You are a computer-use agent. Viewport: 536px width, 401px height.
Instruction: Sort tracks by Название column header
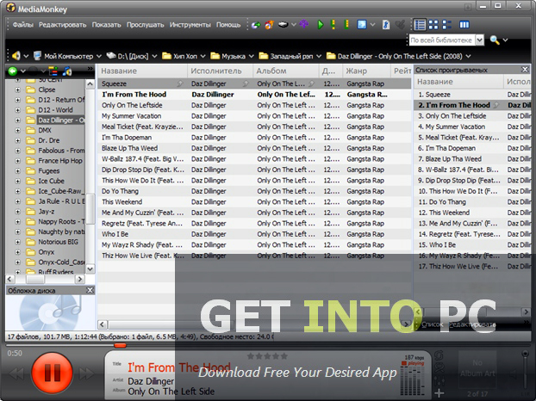coord(142,71)
